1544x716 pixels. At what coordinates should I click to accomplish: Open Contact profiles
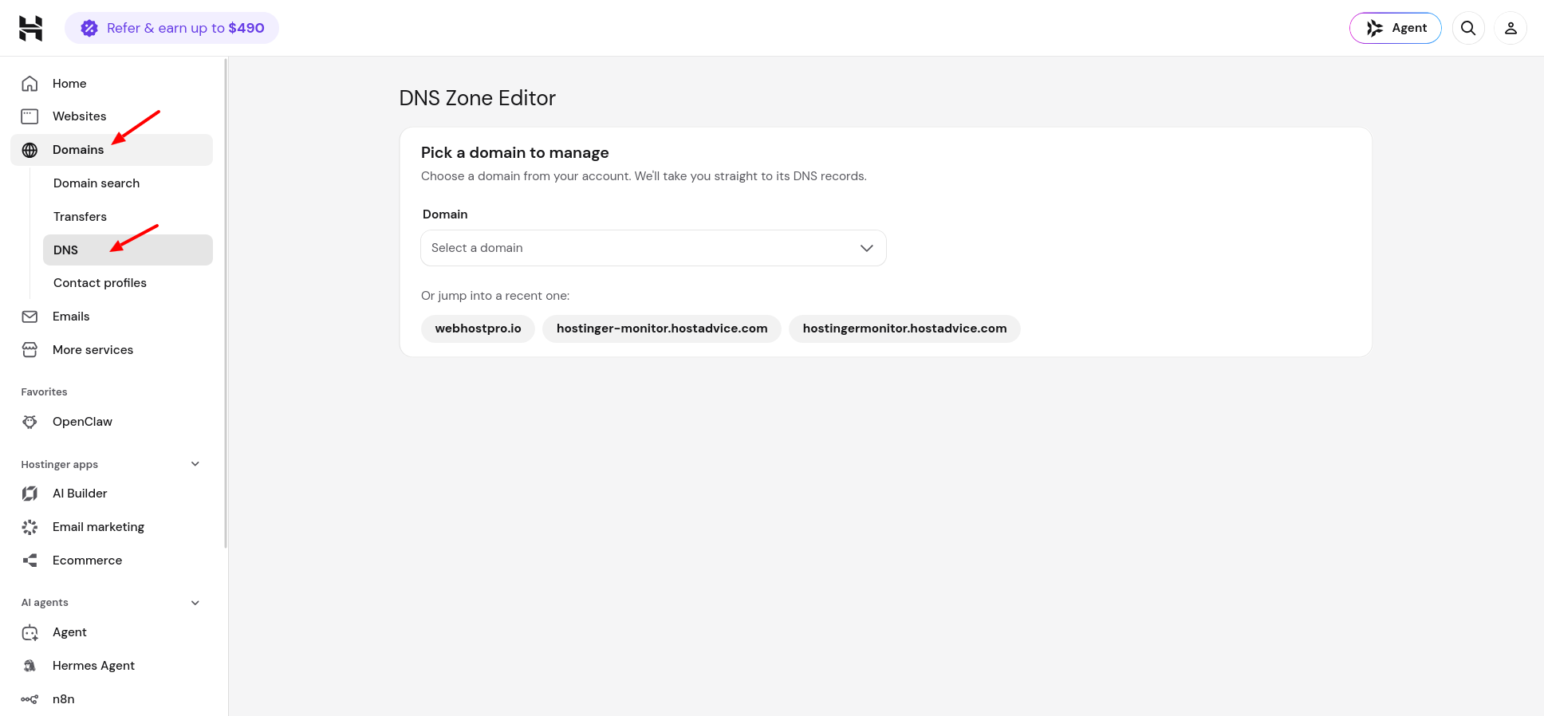128,283
